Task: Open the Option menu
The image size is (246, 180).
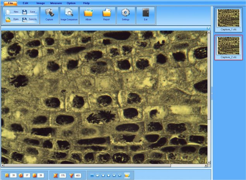Action: [71, 3]
